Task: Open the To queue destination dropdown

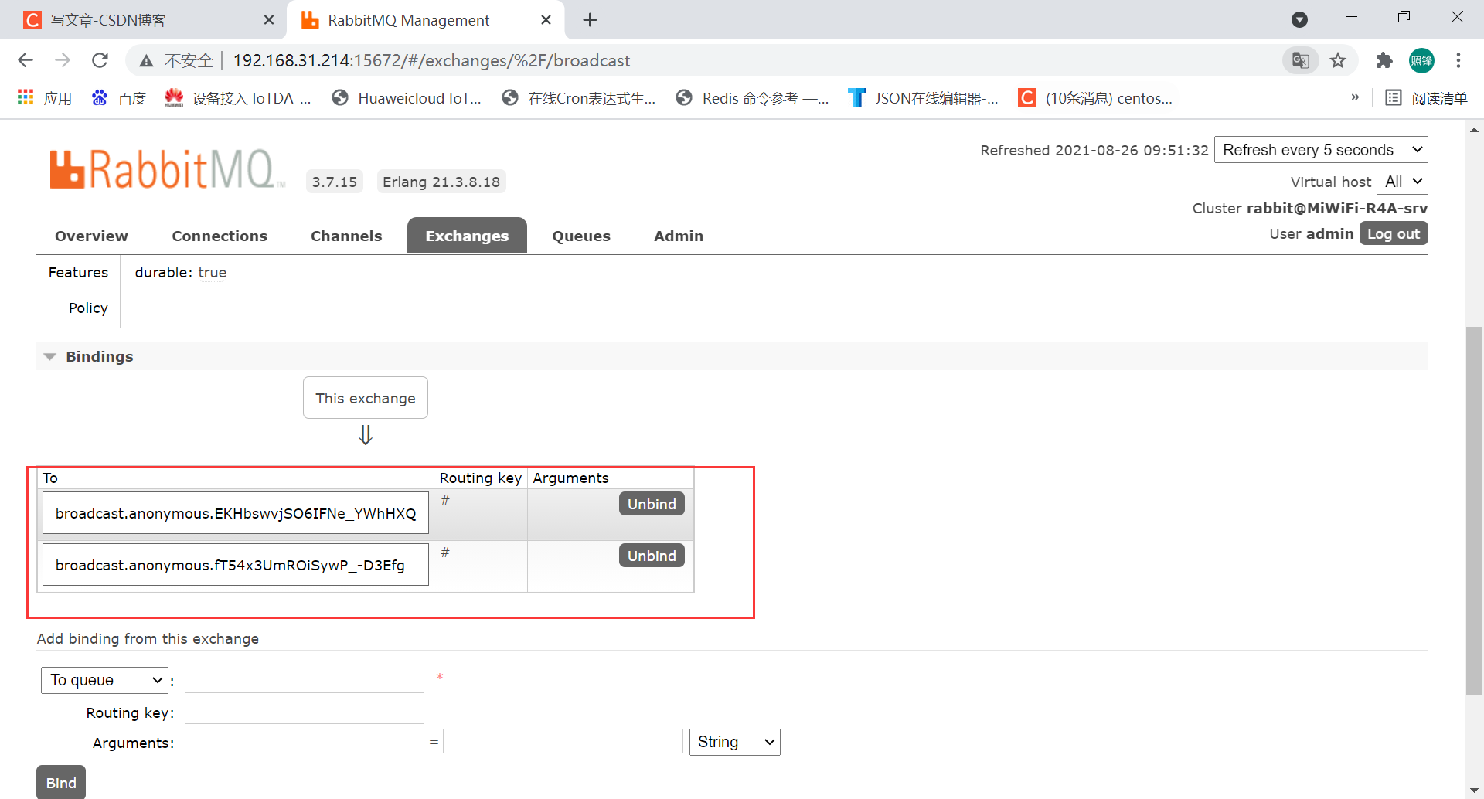Action: pyautogui.click(x=104, y=680)
